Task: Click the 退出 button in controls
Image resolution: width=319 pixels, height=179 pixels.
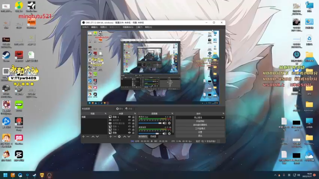Action: coord(200,136)
